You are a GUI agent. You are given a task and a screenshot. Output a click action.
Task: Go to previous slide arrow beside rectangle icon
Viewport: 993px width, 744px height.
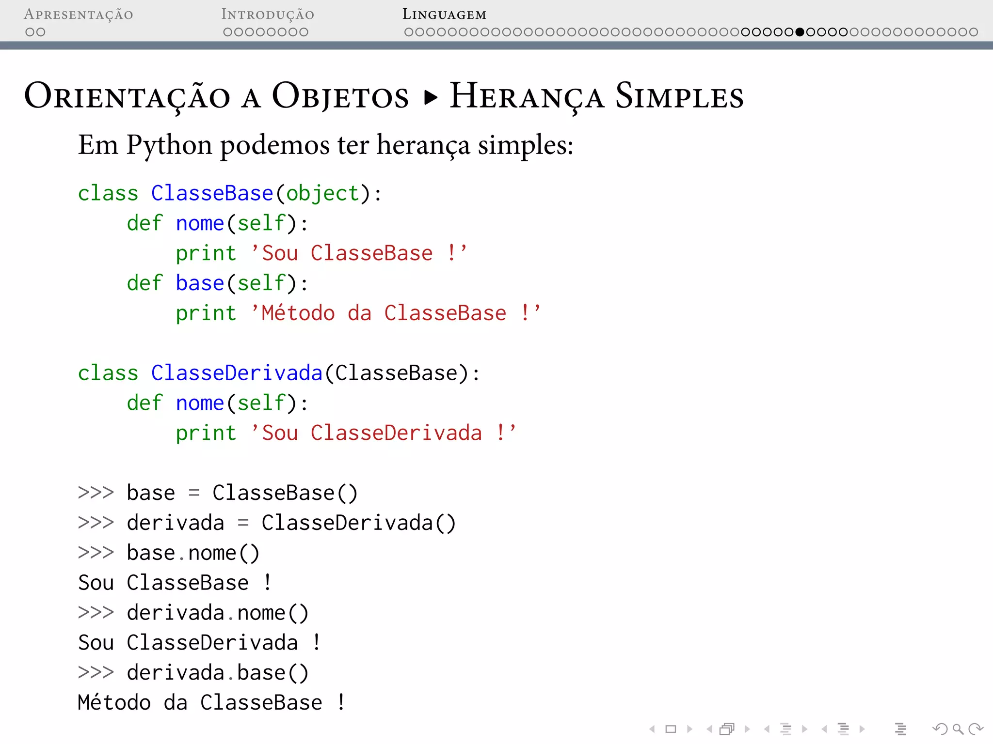(652, 728)
